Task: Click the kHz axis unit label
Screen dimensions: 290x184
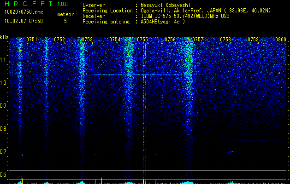Action: coord(4,37)
